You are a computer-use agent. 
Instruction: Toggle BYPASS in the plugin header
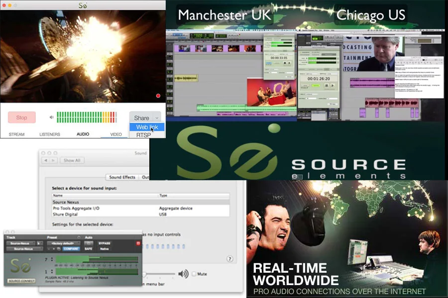tap(105, 243)
